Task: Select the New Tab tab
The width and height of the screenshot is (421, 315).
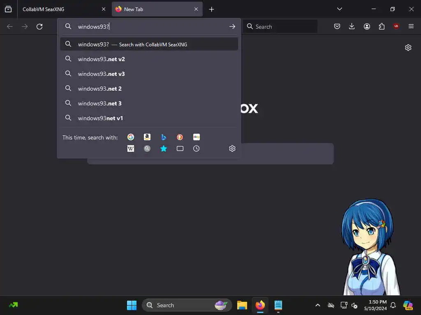Action: click(157, 9)
